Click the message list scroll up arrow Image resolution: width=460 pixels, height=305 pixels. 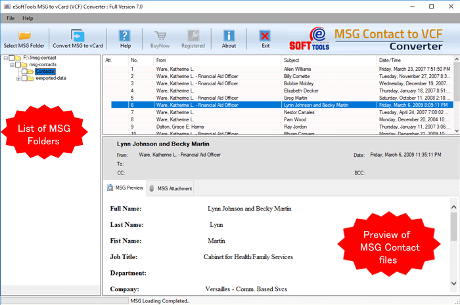[457, 59]
